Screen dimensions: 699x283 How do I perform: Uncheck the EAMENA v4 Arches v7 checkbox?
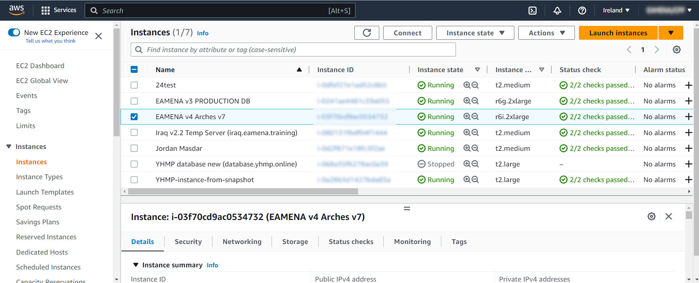pyautogui.click(x=134, y=117)
